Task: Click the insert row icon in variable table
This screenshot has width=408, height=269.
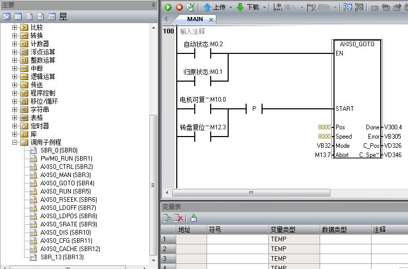Action: (168, 218)
